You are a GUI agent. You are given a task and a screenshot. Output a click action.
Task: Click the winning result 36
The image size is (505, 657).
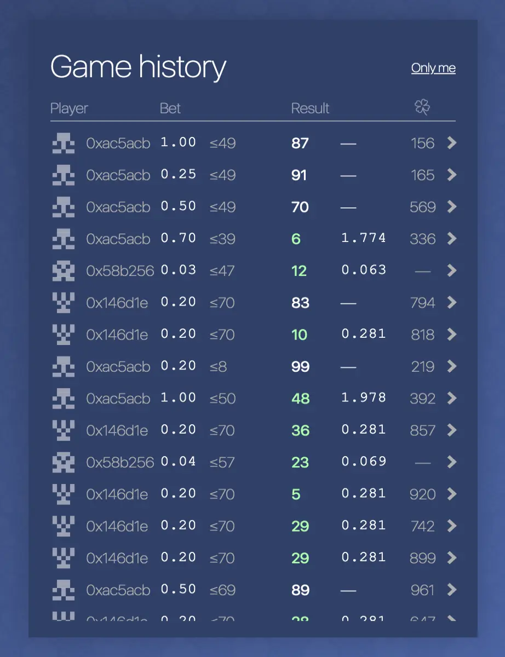pyautogui.click(x=300, y=430)
